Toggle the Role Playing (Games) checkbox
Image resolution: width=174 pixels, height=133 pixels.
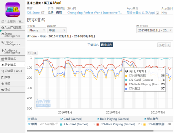98,119
